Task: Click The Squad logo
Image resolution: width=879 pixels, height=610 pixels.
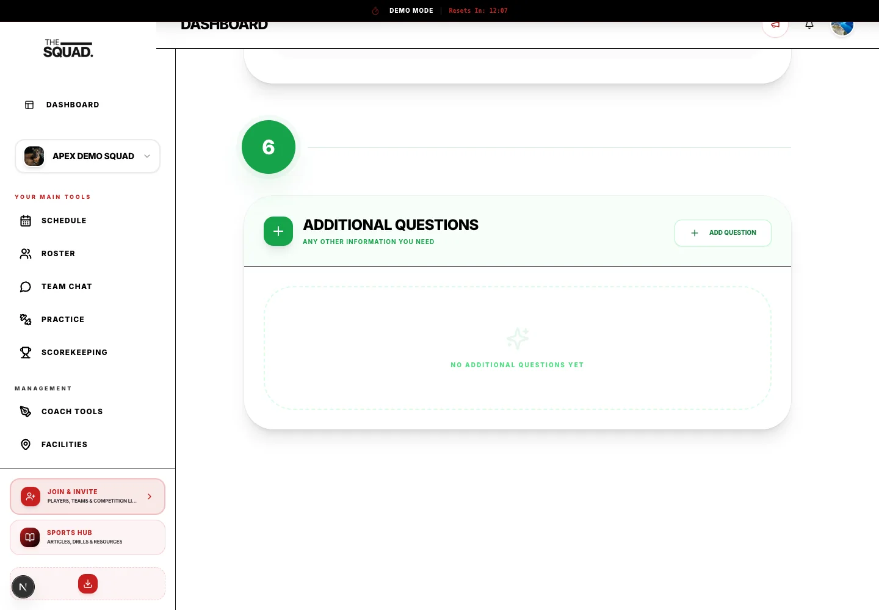Action: click(x=68, y=49)
